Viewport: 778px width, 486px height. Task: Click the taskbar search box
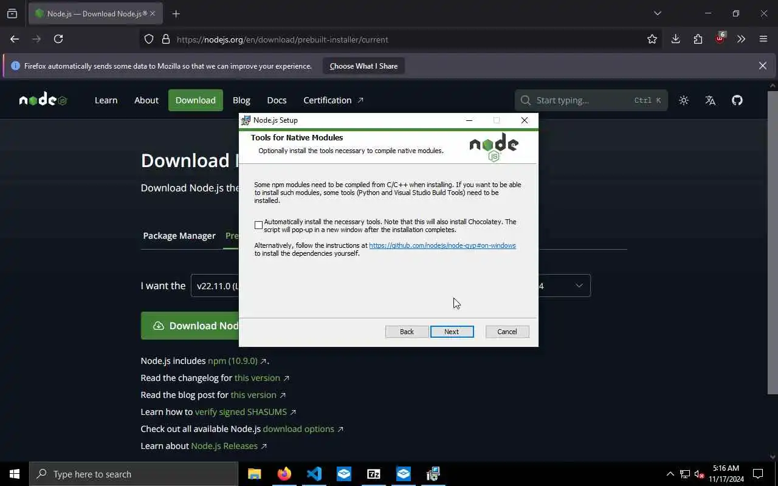click(134, 474)
